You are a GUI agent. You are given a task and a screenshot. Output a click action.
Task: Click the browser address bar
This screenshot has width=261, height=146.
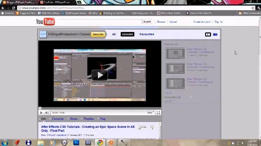[x=134, y=8]
